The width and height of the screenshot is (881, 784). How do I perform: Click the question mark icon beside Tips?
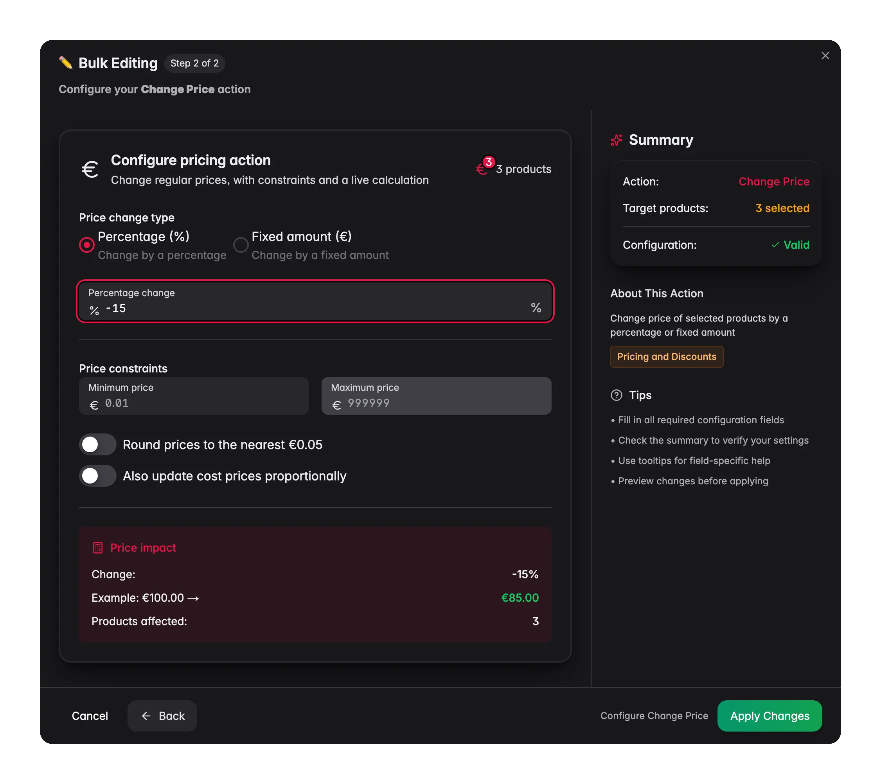617,395
